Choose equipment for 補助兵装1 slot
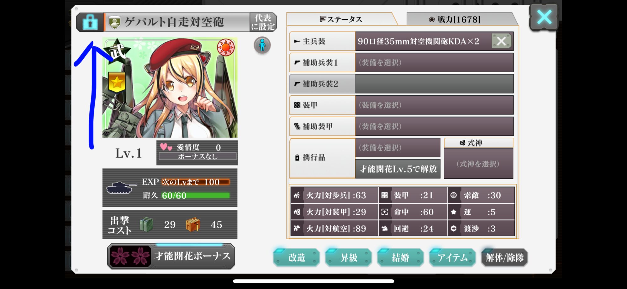Screen dimensions: 627x289 pyautogui.click(x=434, y=63)
